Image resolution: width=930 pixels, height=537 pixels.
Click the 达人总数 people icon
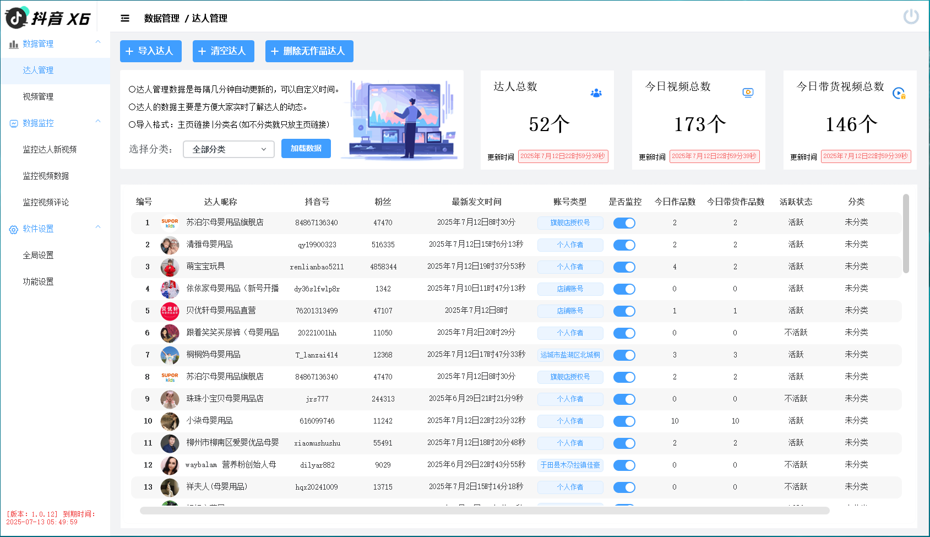coord(596,93)
